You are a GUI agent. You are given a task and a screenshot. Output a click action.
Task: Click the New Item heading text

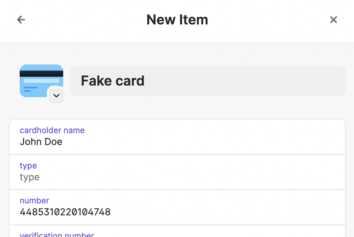coord(177,19)
